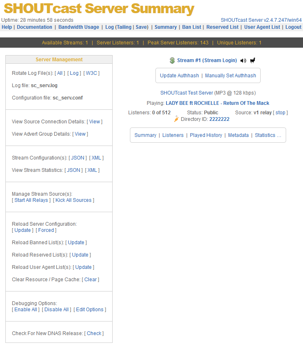The height and width of the screenshot is (347, 303).
Task: Disable all debugging options
Action: click(56, 310)
